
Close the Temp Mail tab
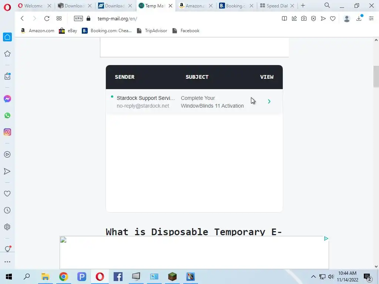170,6
